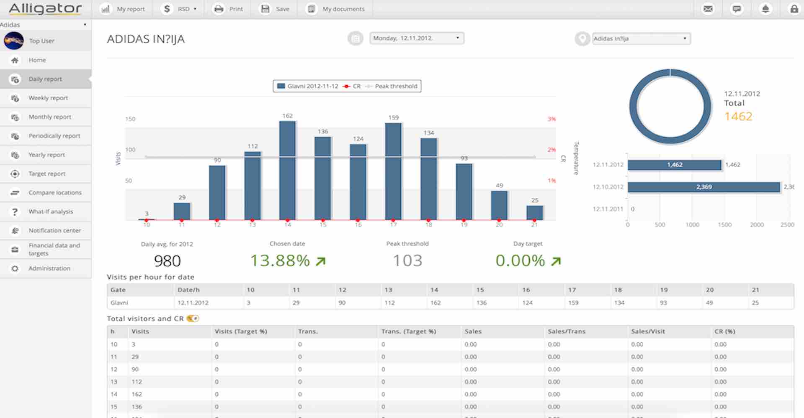Click the Target report bullseye icon
804x418 pixels.
tap(15, 174)
